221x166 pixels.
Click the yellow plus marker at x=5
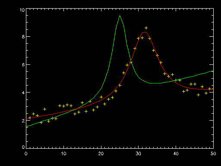pyautogui.click(x=44, y=109)
